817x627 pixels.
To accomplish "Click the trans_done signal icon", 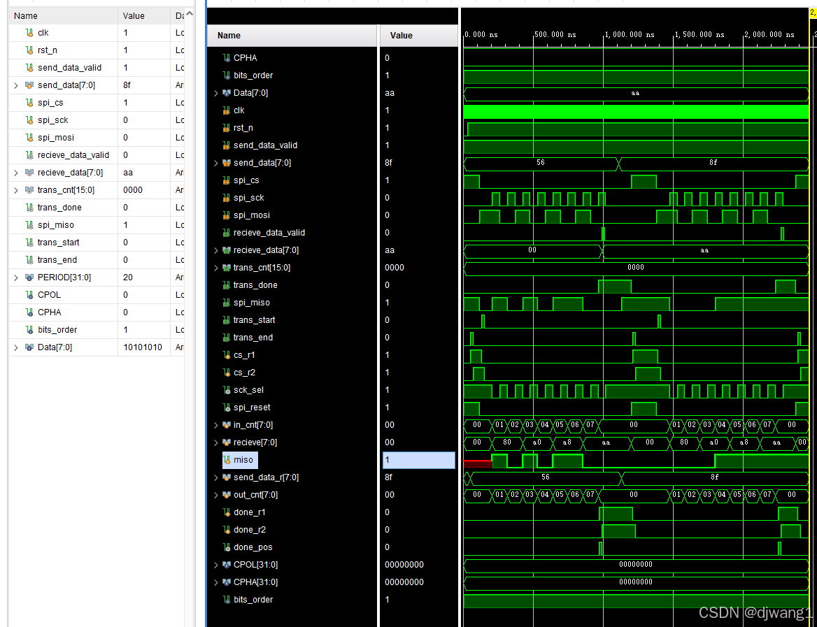I will click(x=227, y=284).
